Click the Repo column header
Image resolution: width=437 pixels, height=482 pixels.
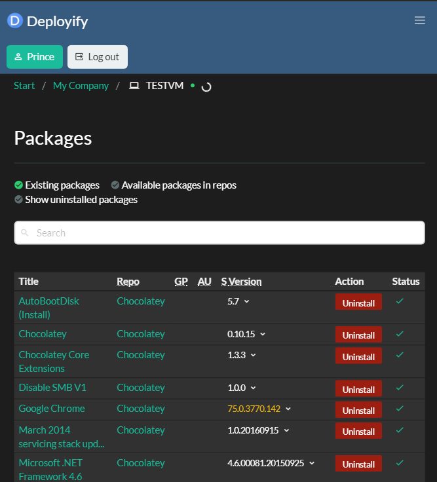pyautogui.click(x=128, y=282)
